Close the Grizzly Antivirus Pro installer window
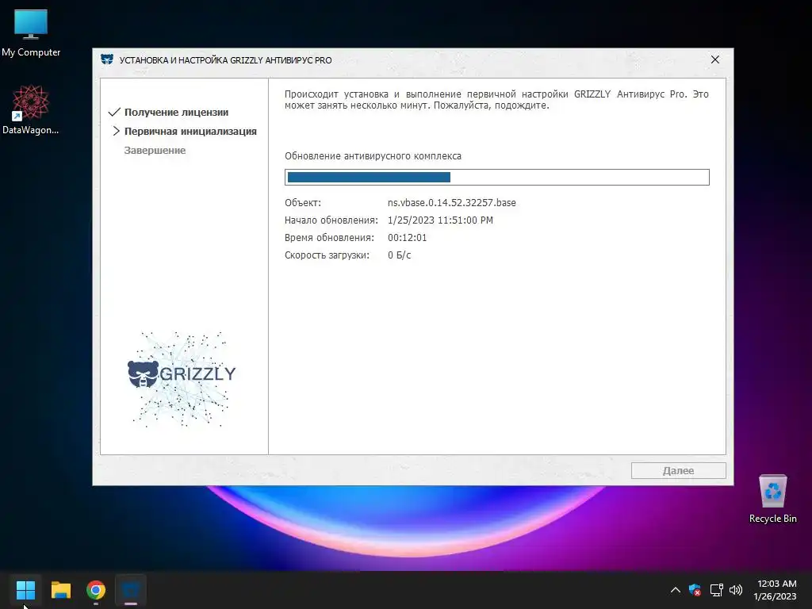812x609 pixels. 715,59
